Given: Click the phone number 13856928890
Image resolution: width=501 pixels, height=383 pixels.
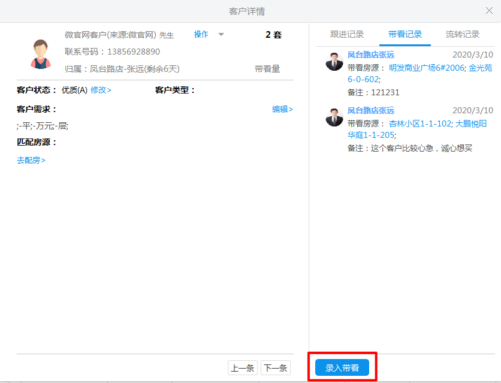Looking at the screenshot, I should click(x=134, y=52).
